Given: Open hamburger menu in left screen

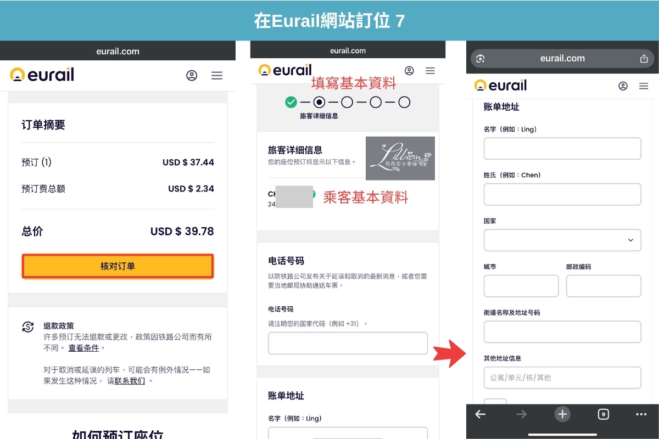Looking at the screenshot, I should point(217,76).
